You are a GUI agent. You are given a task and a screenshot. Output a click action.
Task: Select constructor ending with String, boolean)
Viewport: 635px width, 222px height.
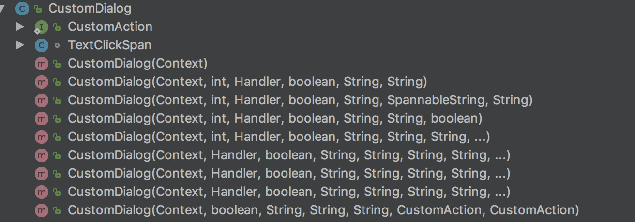(275, 118)
